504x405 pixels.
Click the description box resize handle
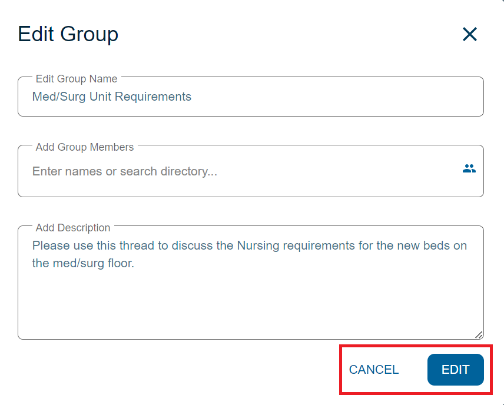479,335
